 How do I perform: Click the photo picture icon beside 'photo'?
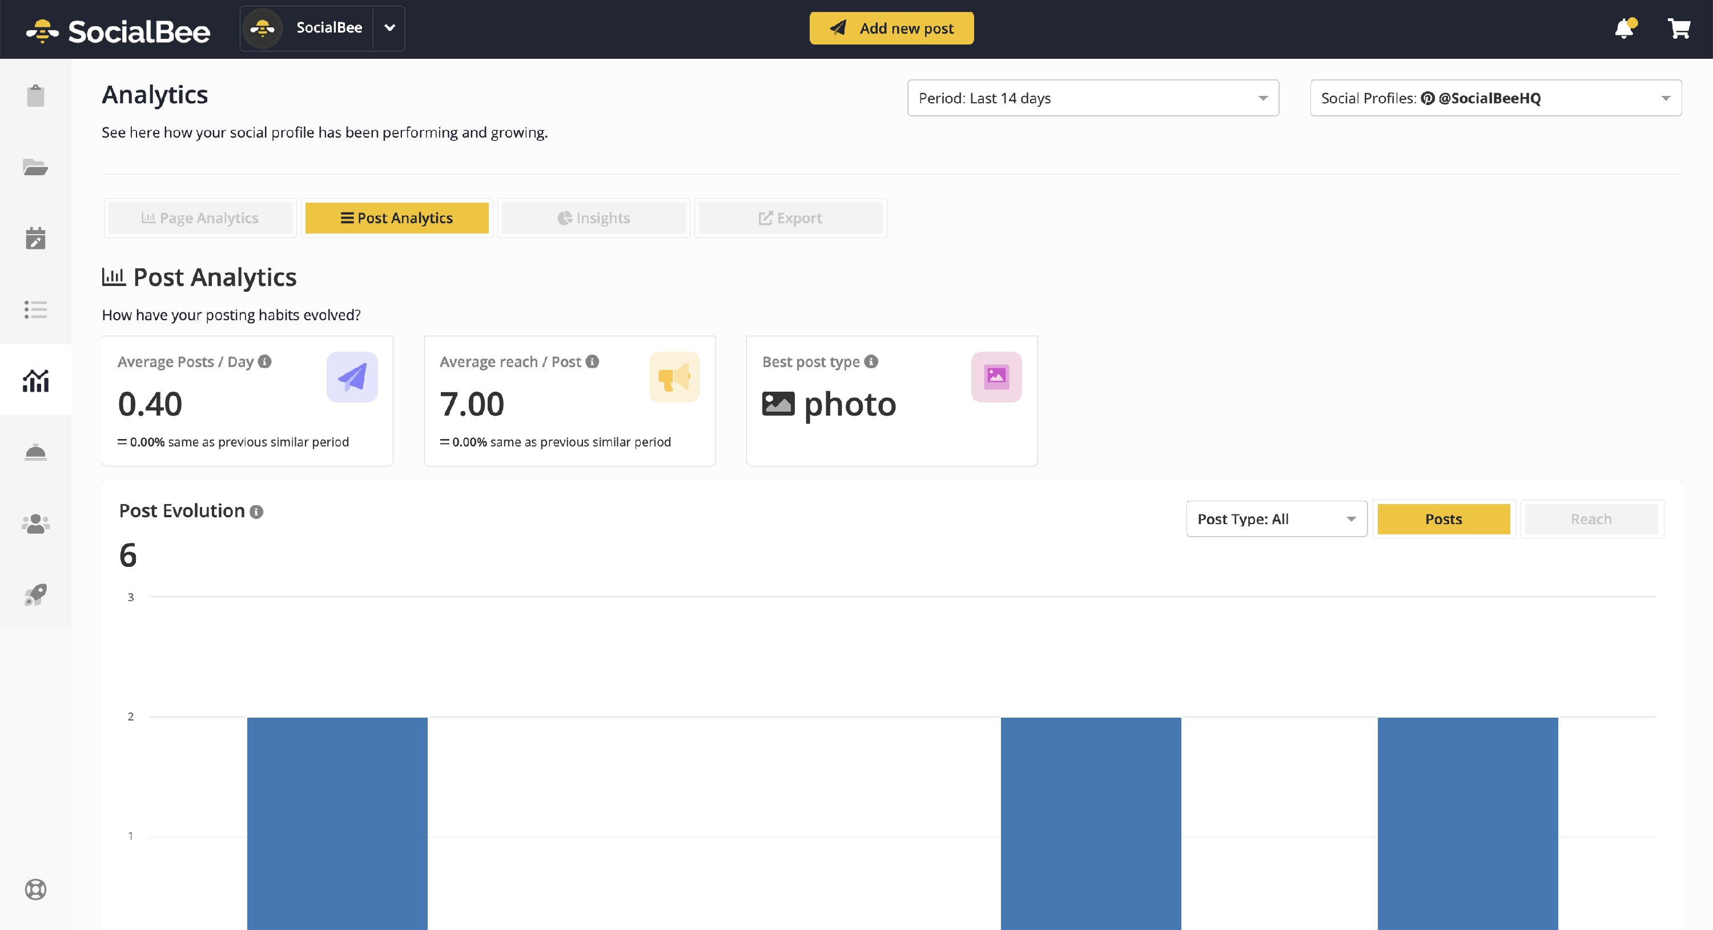pos(778,404)
